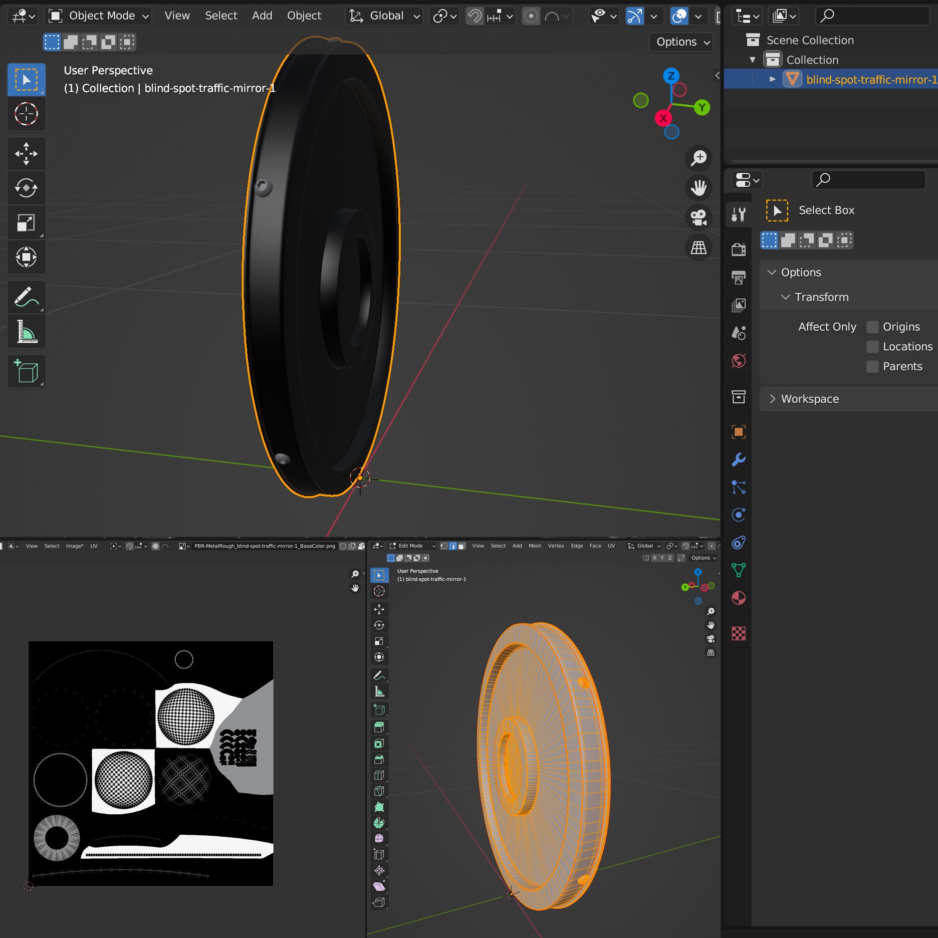Activate the Scale tool in main viewport toolbar
938x938 pixels.
26,223
